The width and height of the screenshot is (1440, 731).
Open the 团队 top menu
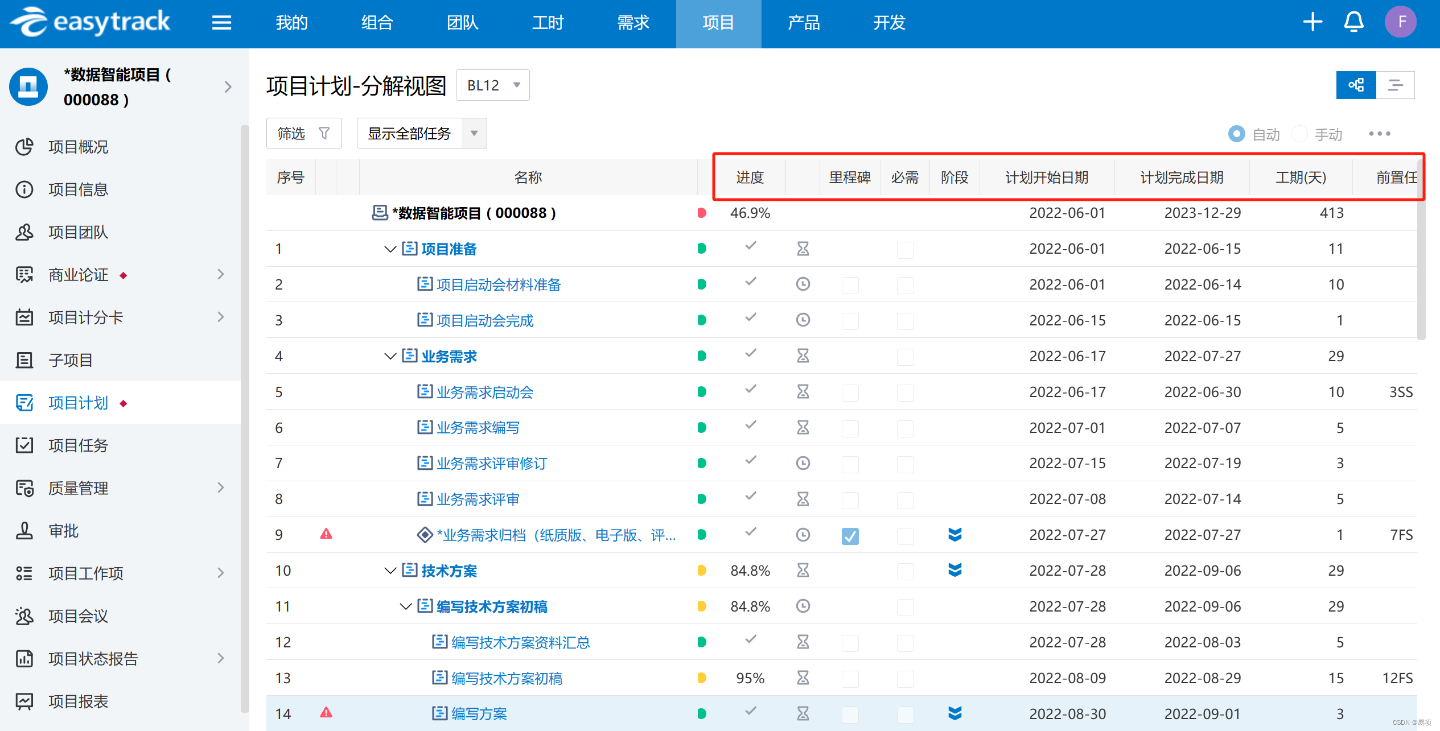[462, 23]
